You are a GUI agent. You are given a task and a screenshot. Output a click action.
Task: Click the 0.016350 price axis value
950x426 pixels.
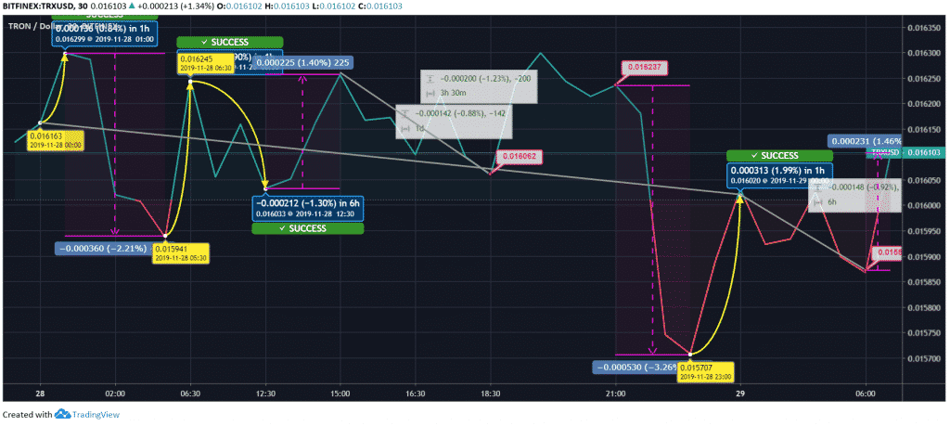924,28
